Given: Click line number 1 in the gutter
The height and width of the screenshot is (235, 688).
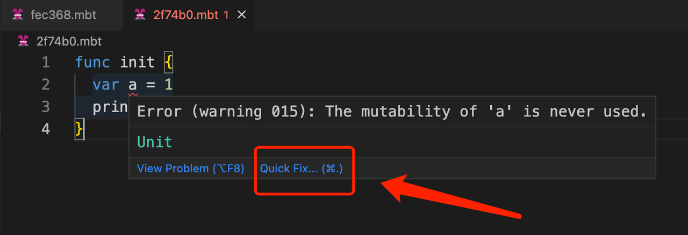Looking at the screenshot, I should (x=45, y=62).
